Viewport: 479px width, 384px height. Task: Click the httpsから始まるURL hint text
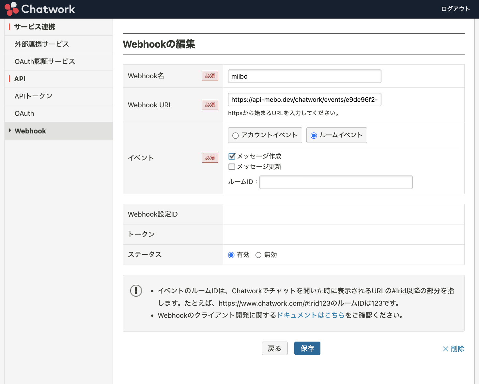coord(284,113)
